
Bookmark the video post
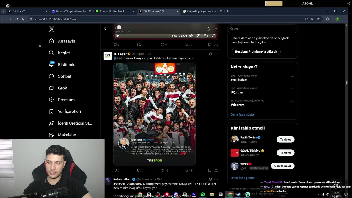coord(210,45)
